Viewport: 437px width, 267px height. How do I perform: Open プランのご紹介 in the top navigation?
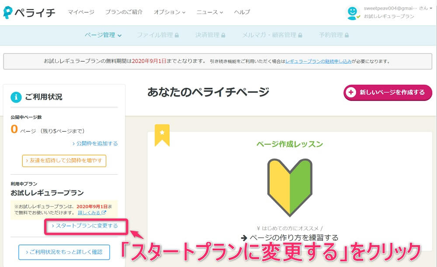(124, 12)
